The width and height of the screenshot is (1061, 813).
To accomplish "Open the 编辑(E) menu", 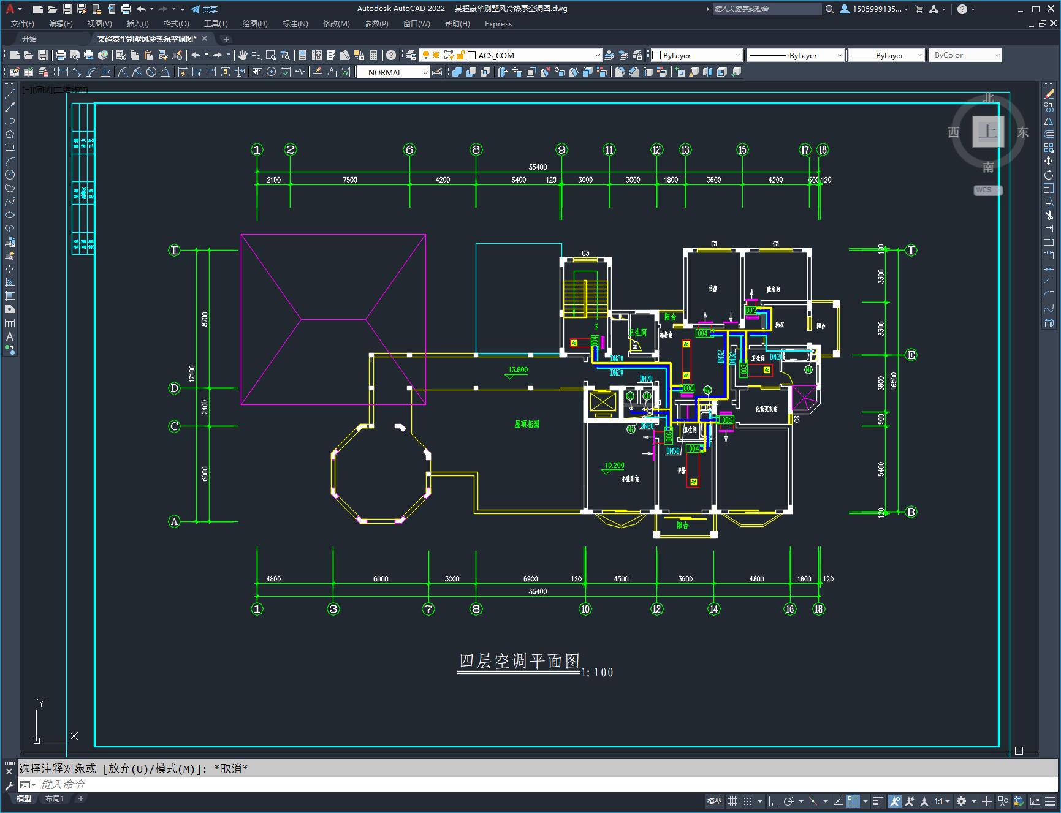I will pyautogui.click(x=61, y=24).
